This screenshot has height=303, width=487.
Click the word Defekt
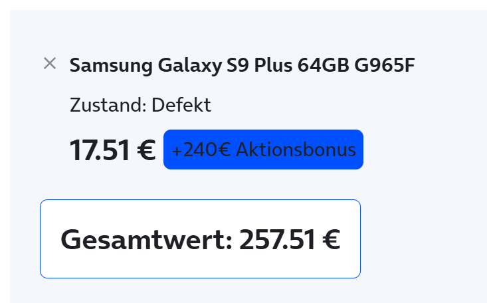click(181, 105)
